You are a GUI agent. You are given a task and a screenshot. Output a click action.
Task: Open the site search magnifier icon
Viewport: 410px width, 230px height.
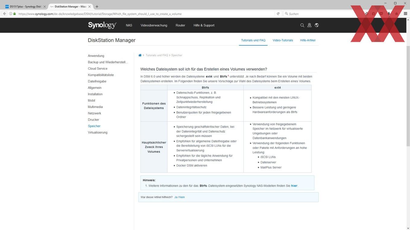[302, 25]
